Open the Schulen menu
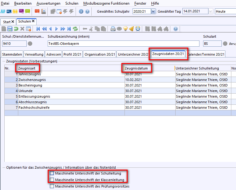The width and height of the screenshot is (236, 190). point(72,3)
